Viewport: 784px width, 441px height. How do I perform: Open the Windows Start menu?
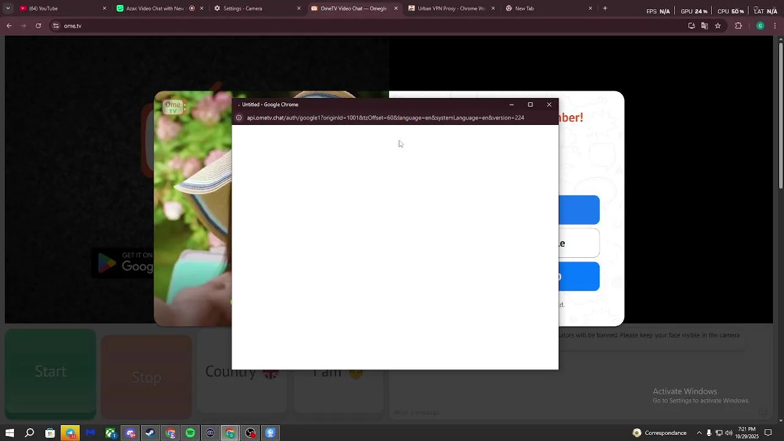(x=9, y=433)
